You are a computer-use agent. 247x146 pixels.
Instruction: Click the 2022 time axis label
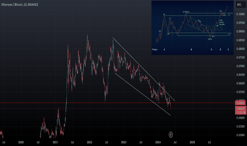pos(90,142)
